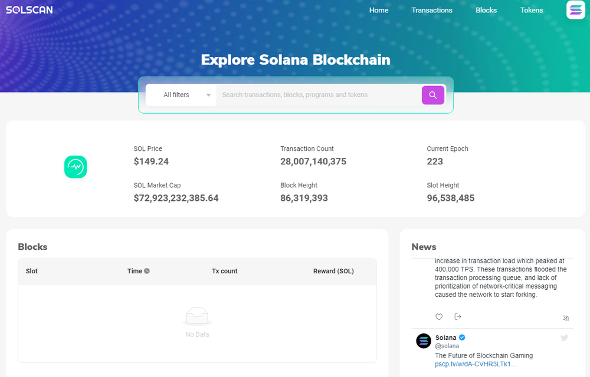Share the tweet using the share icon

(x=458, y=317)
